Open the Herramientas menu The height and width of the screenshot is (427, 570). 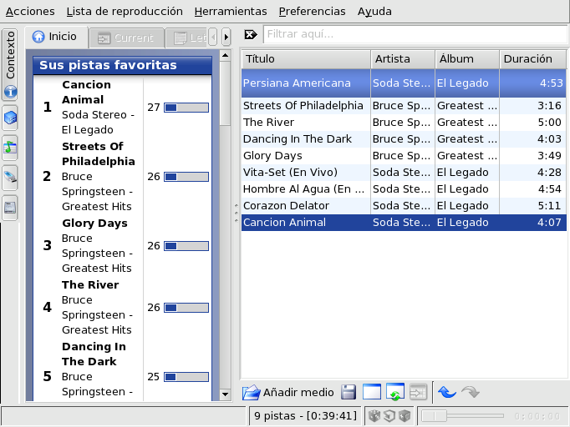tap(231, 11)
